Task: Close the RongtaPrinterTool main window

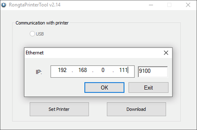Action: [188, 5]
